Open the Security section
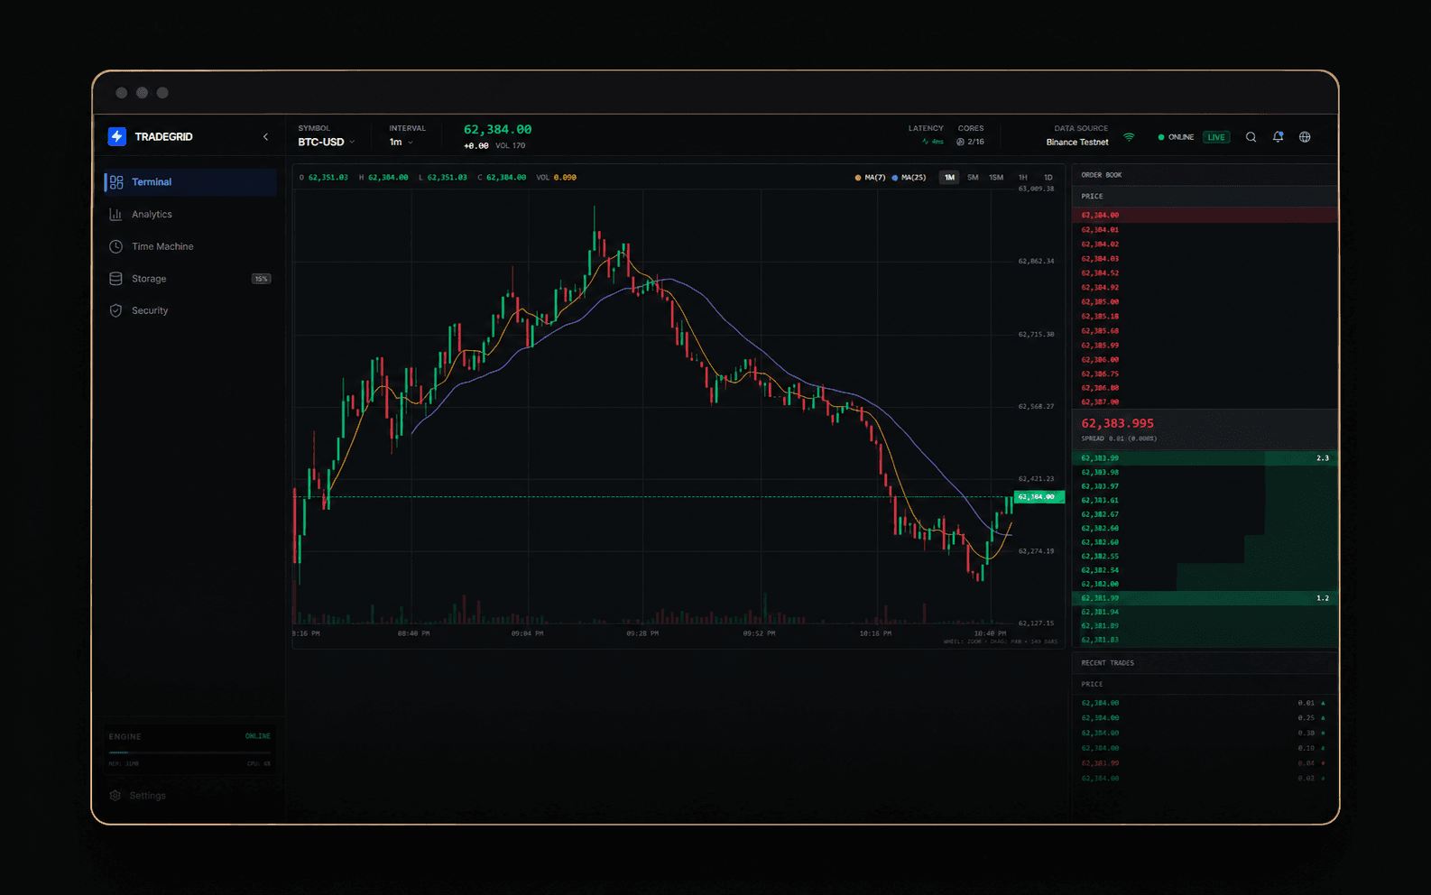Viewport: 1431px width, 895px height. click(x=190, y=310)
